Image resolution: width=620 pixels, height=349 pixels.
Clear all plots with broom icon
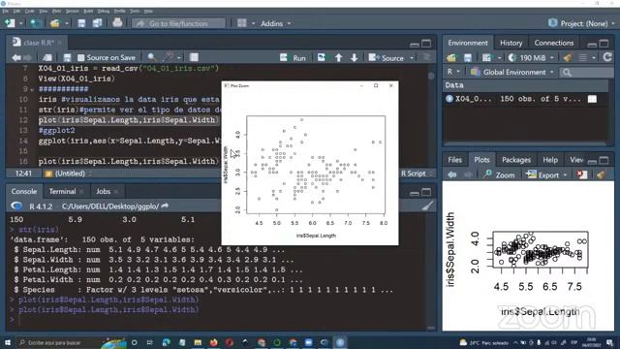click(x=601, y=174)
